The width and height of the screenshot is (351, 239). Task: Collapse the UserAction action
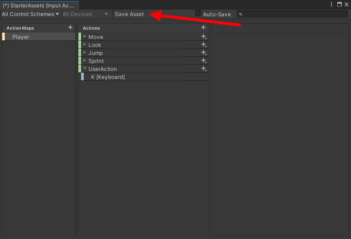(85, 68)
